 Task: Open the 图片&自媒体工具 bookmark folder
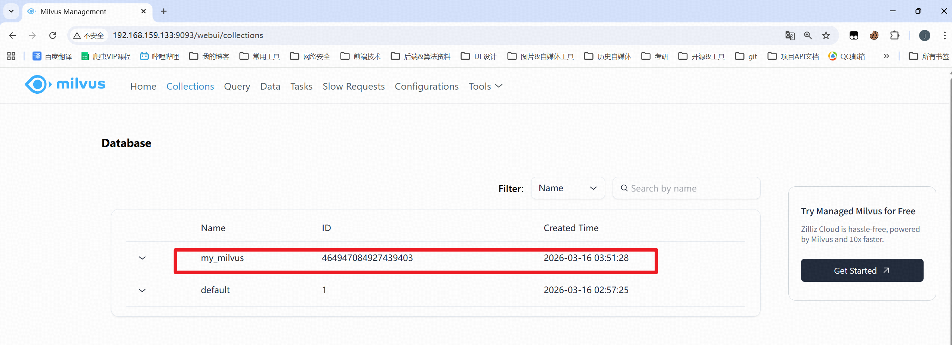(x=540, y=56)
